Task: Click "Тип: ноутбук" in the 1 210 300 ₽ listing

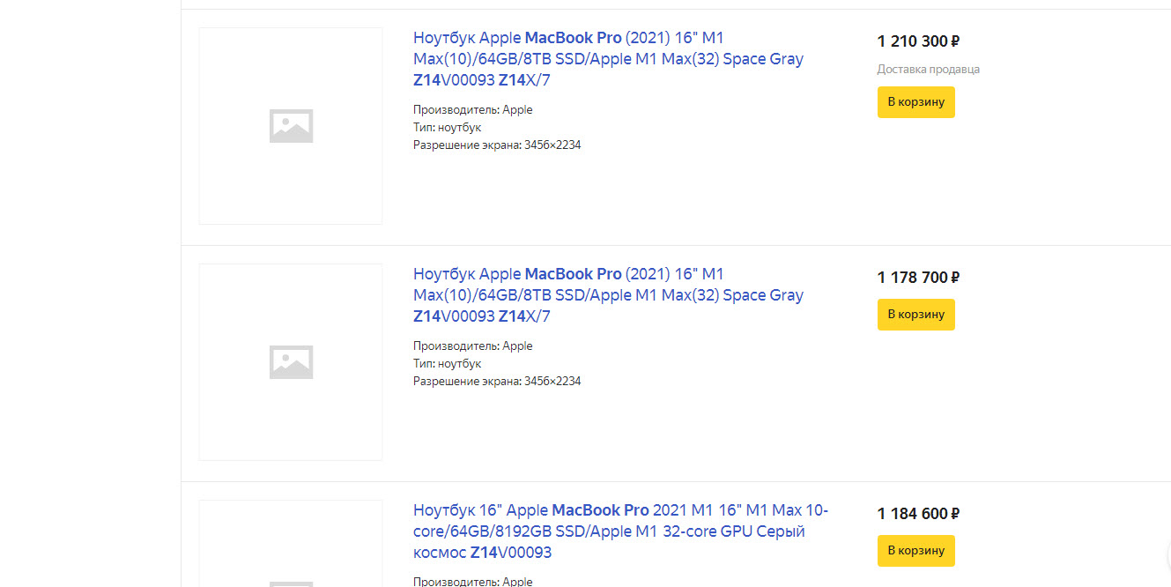Action: (x=447, y=128)
